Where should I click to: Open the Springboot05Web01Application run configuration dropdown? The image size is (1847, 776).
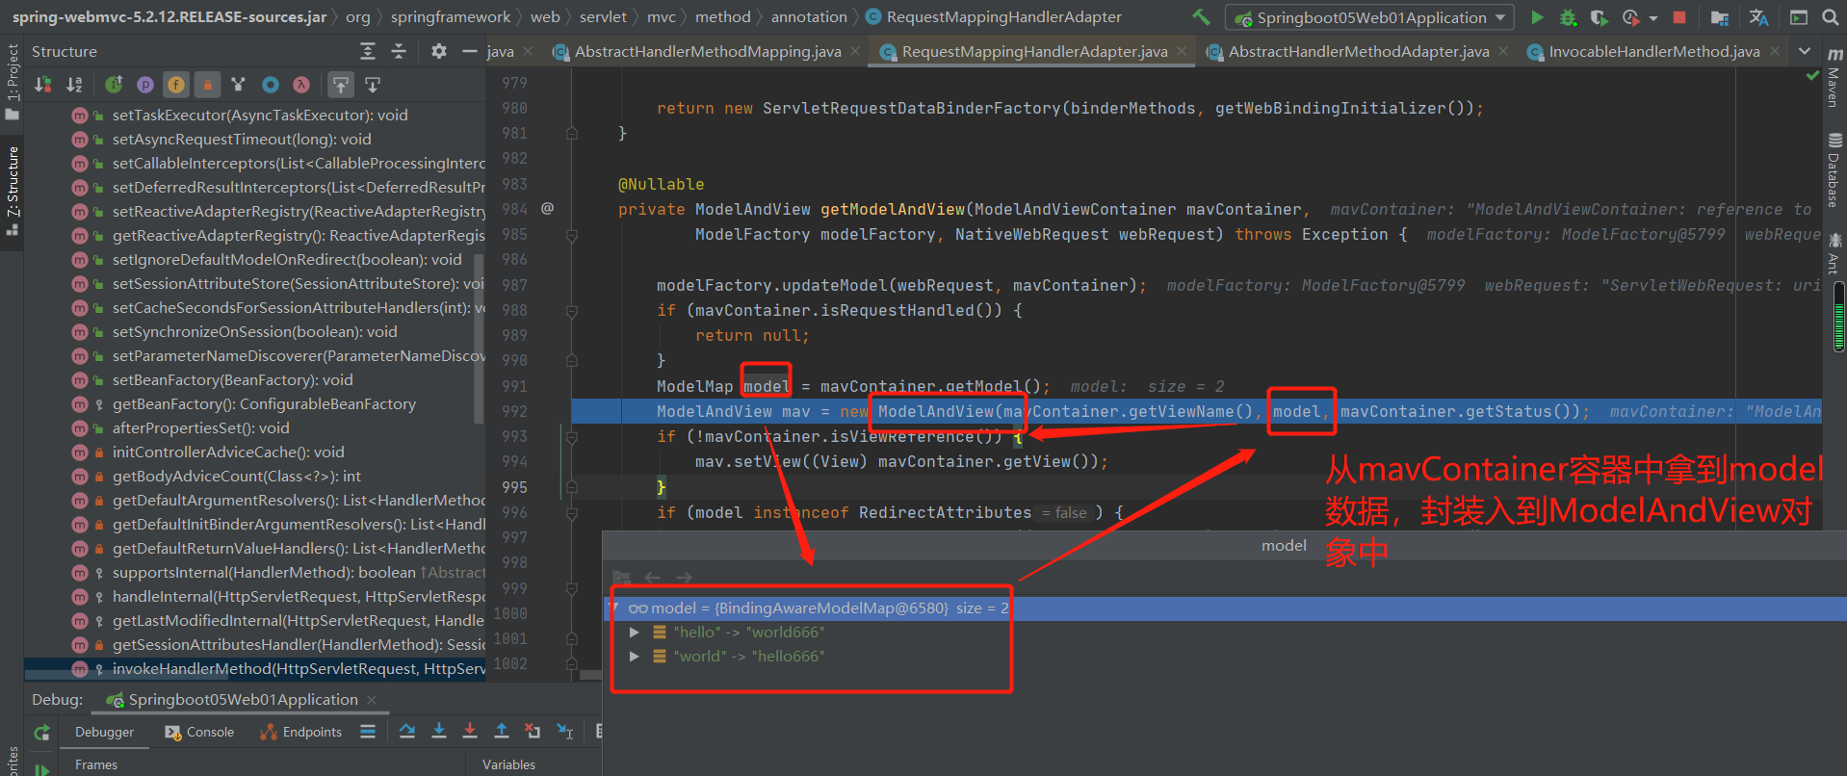click(x=1369, y=17)
